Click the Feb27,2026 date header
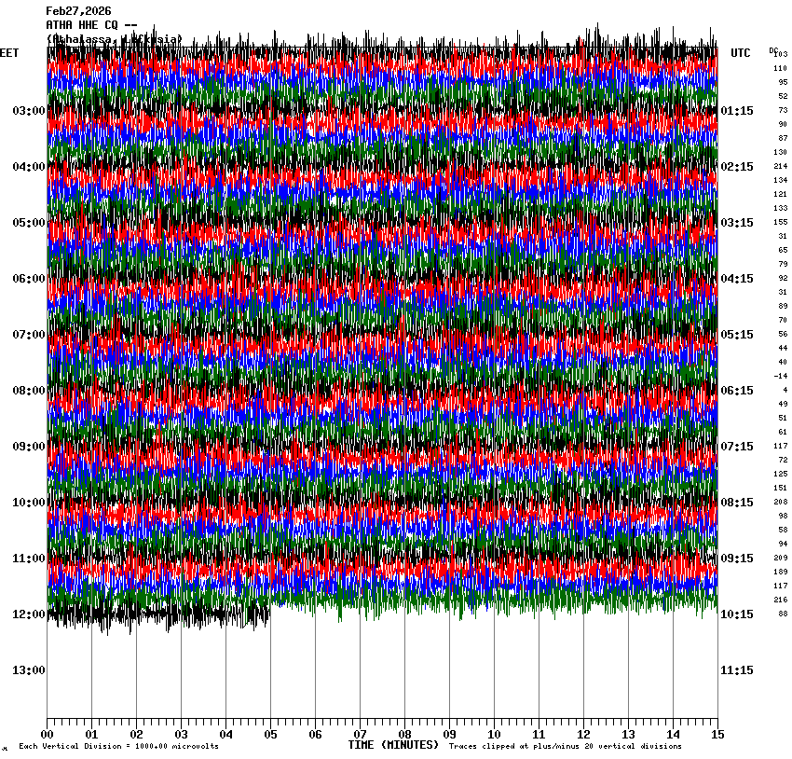This screenshot has height=759, width=792. pos(78,11)
